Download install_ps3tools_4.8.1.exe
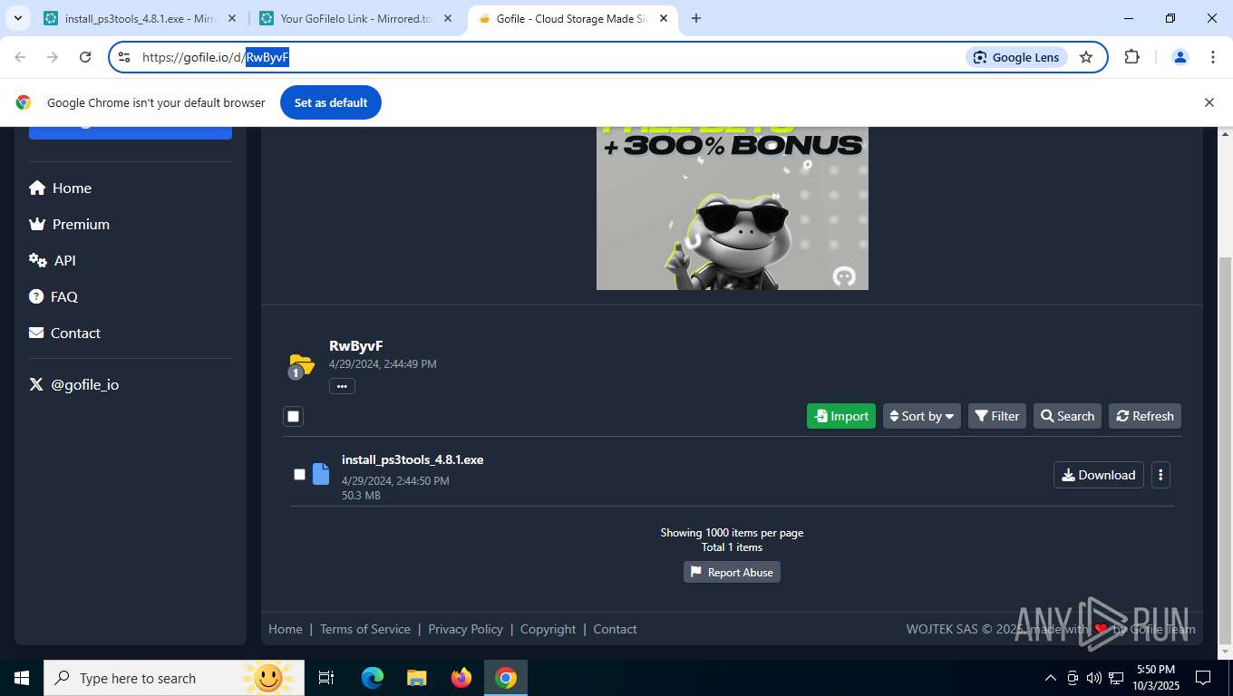1233x696 pixels. pyautogui.click(x=1098, y=475)
